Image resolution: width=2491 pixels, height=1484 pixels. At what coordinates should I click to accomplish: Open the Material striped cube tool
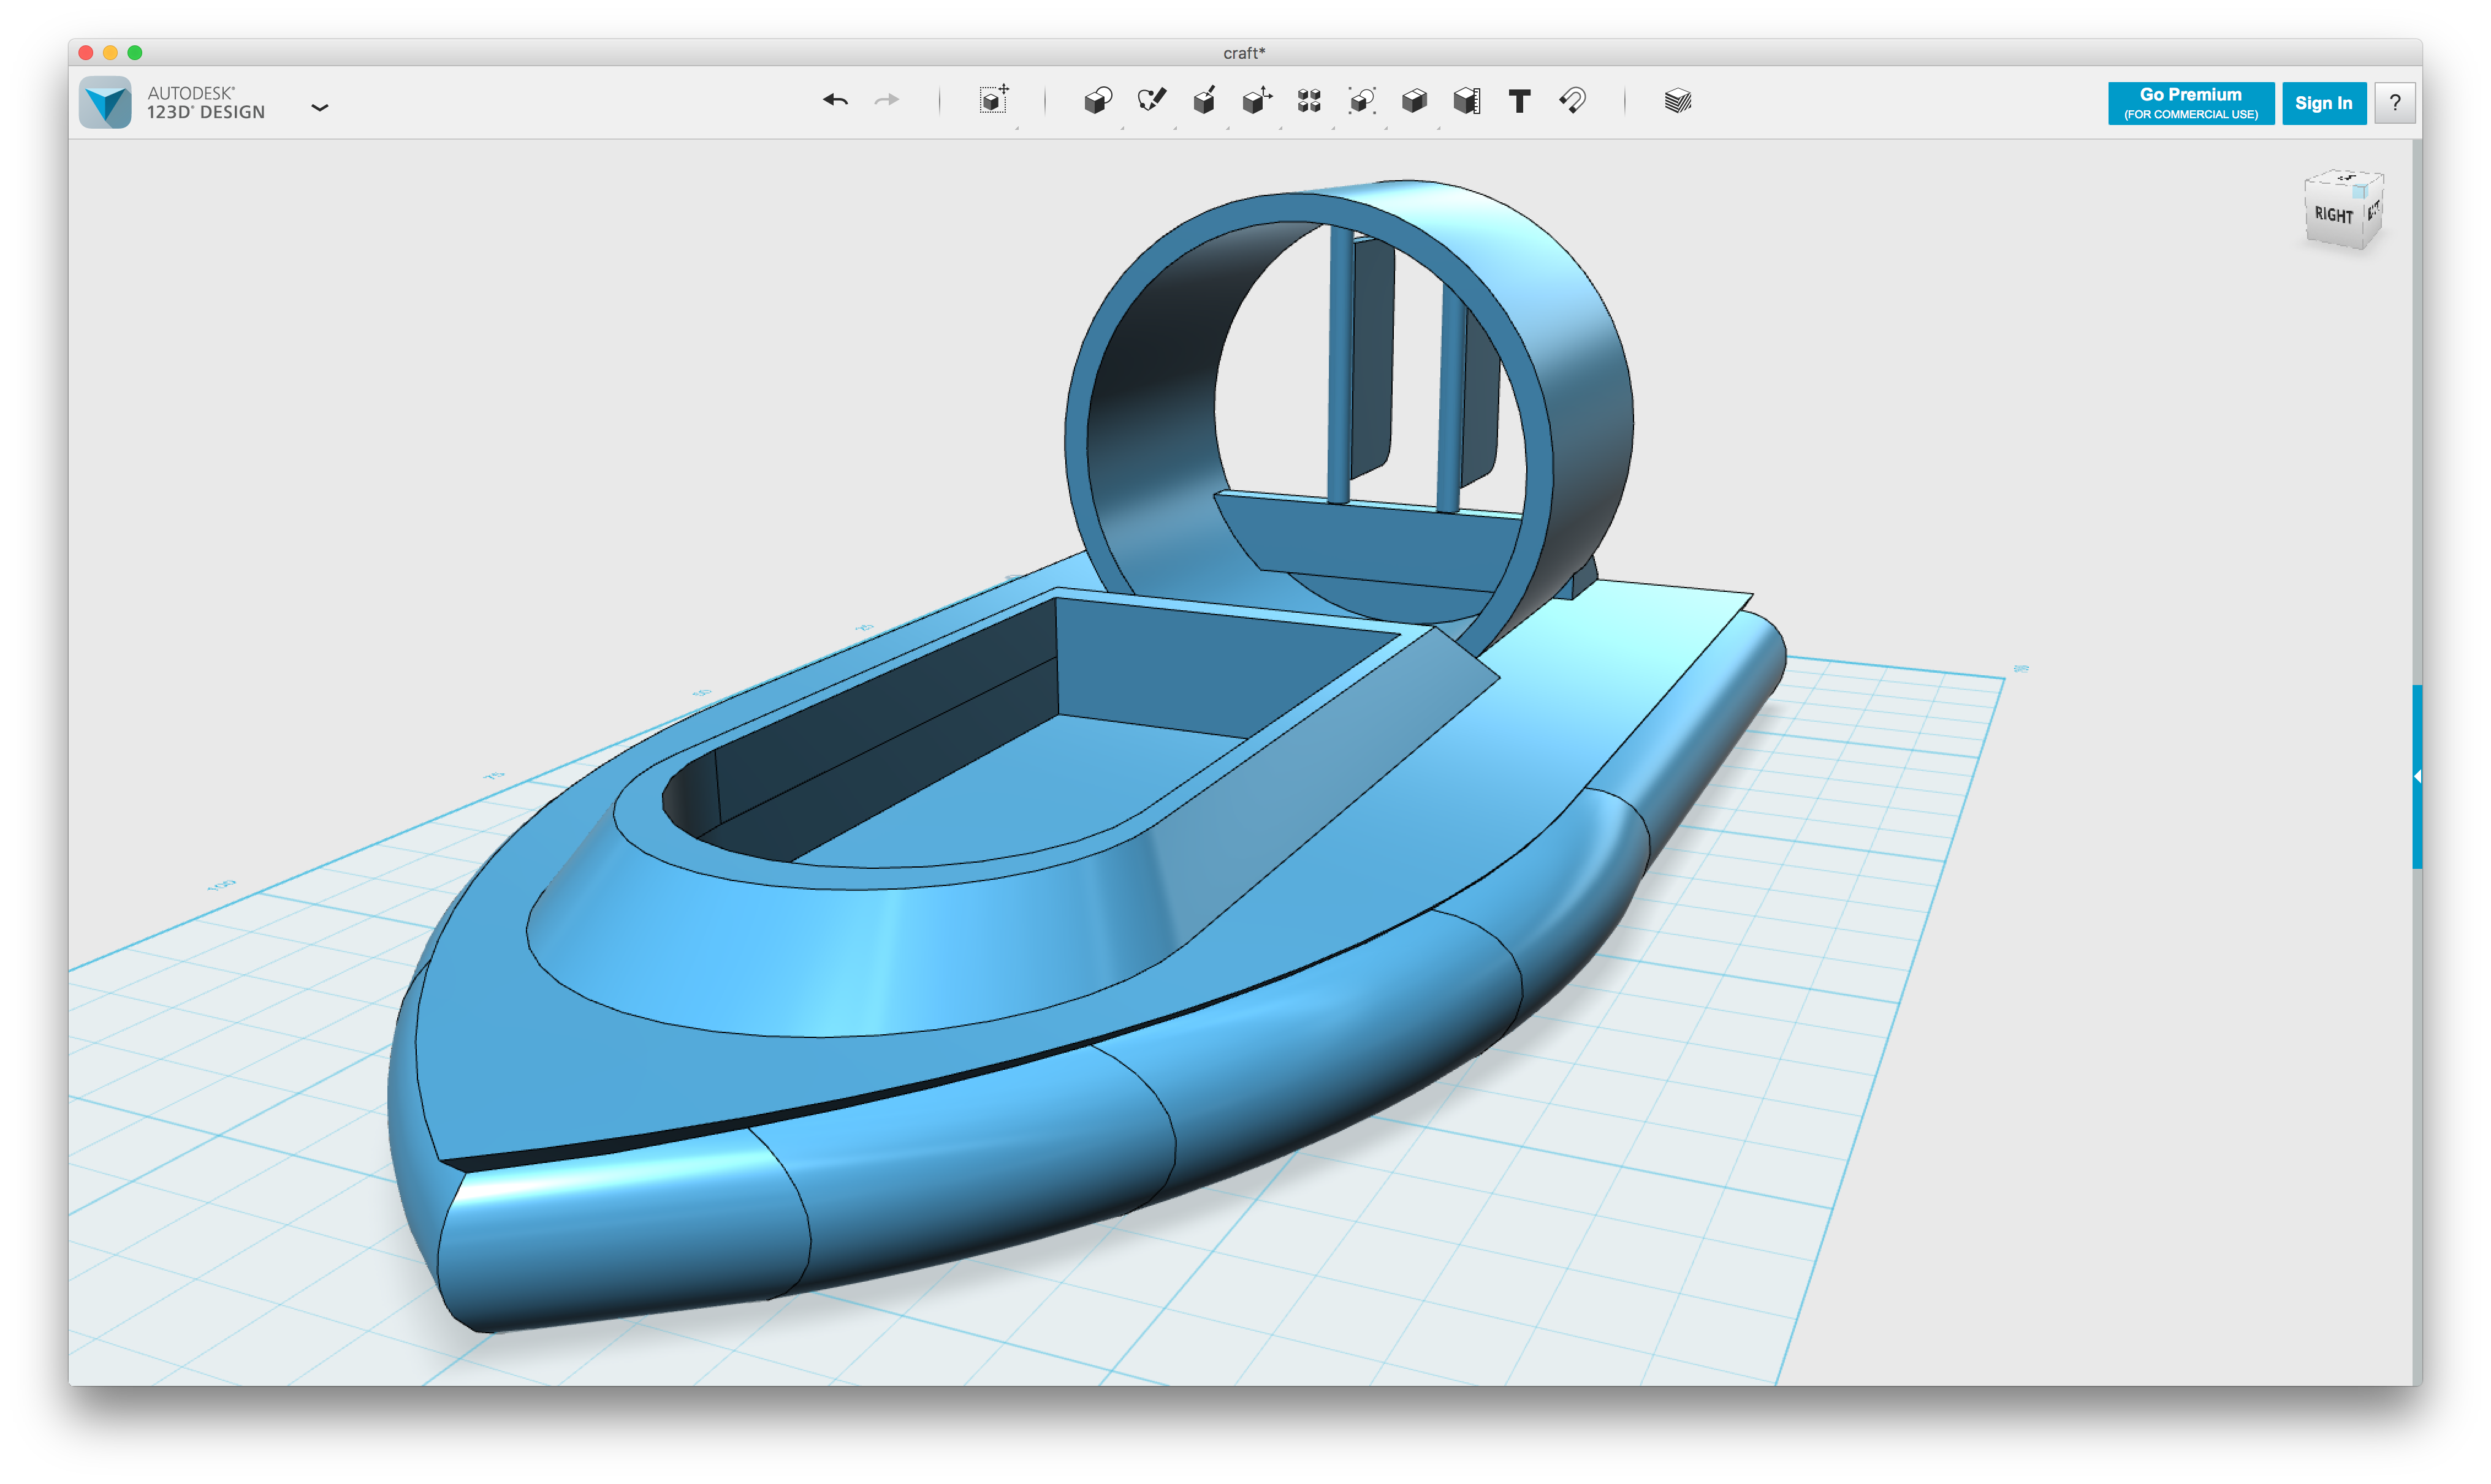click(1678, 101)
